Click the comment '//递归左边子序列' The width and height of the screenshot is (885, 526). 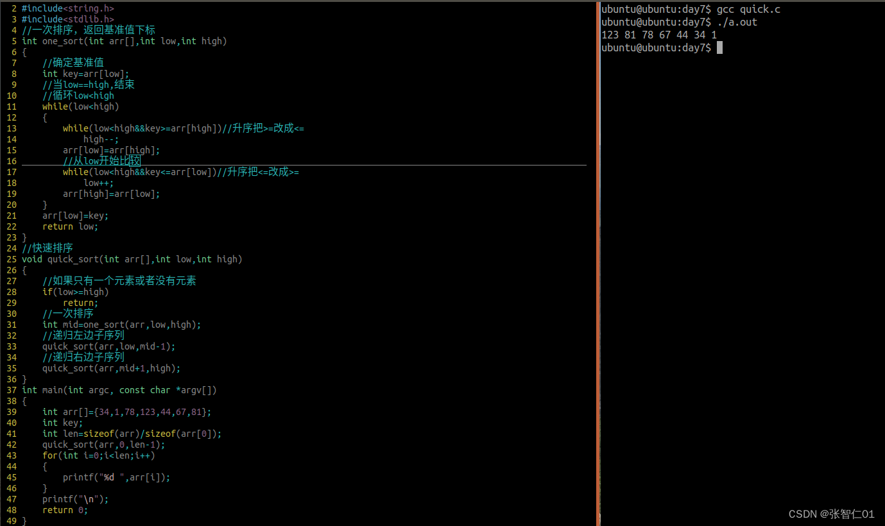tap(83, 335)
